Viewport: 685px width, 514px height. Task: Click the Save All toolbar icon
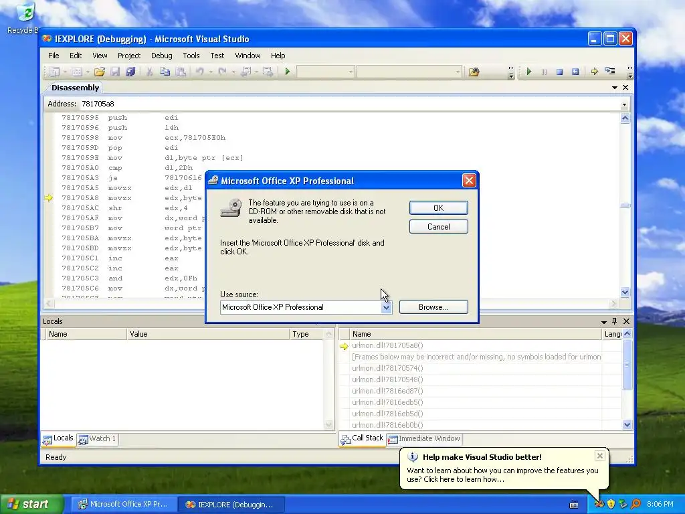click(x=130, y=71)
